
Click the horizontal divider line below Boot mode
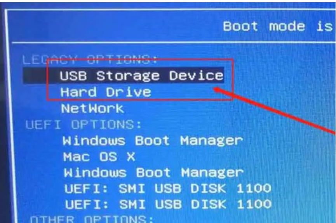[x=174, y=43]
